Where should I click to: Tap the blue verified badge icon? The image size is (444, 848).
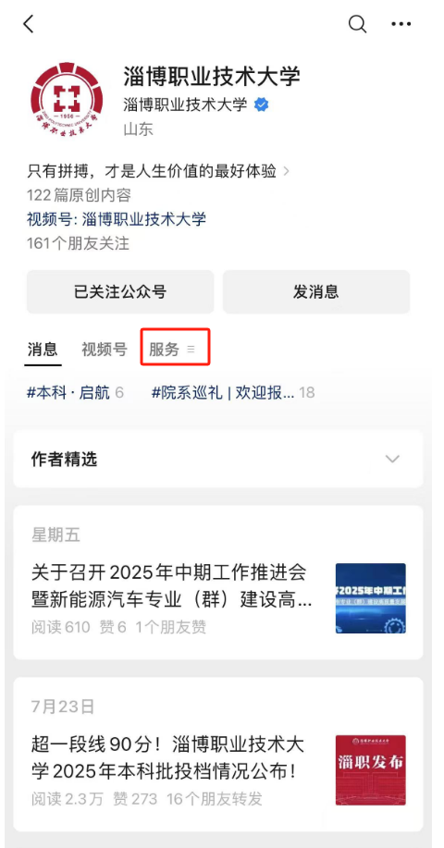tap(262, 104)
